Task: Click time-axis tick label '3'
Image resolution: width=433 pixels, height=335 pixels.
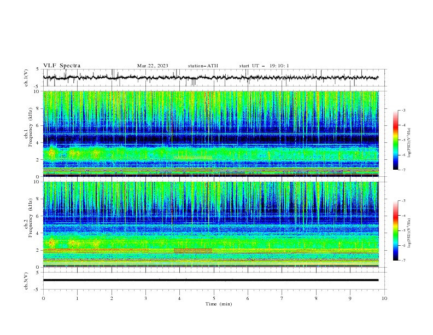Action: [145, 298]
